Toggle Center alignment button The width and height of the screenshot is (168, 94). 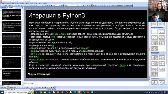click(94, 5)
